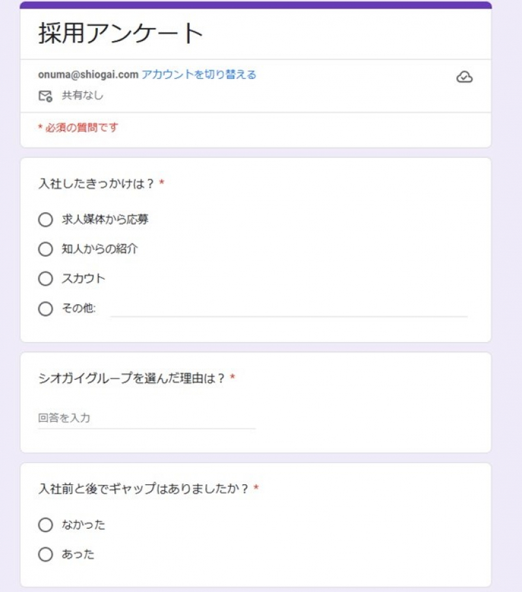Select スカウト radio option
This screenshot has width=522, height=592.
coord(45,279)
